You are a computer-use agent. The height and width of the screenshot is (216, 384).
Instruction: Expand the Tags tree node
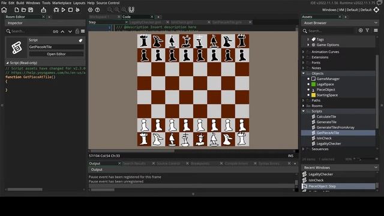308,40
